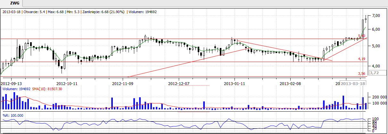The width and height of the screenshot is (388, 134).
Task: Select the last tall white candlestick
Action: click(363, 28)
